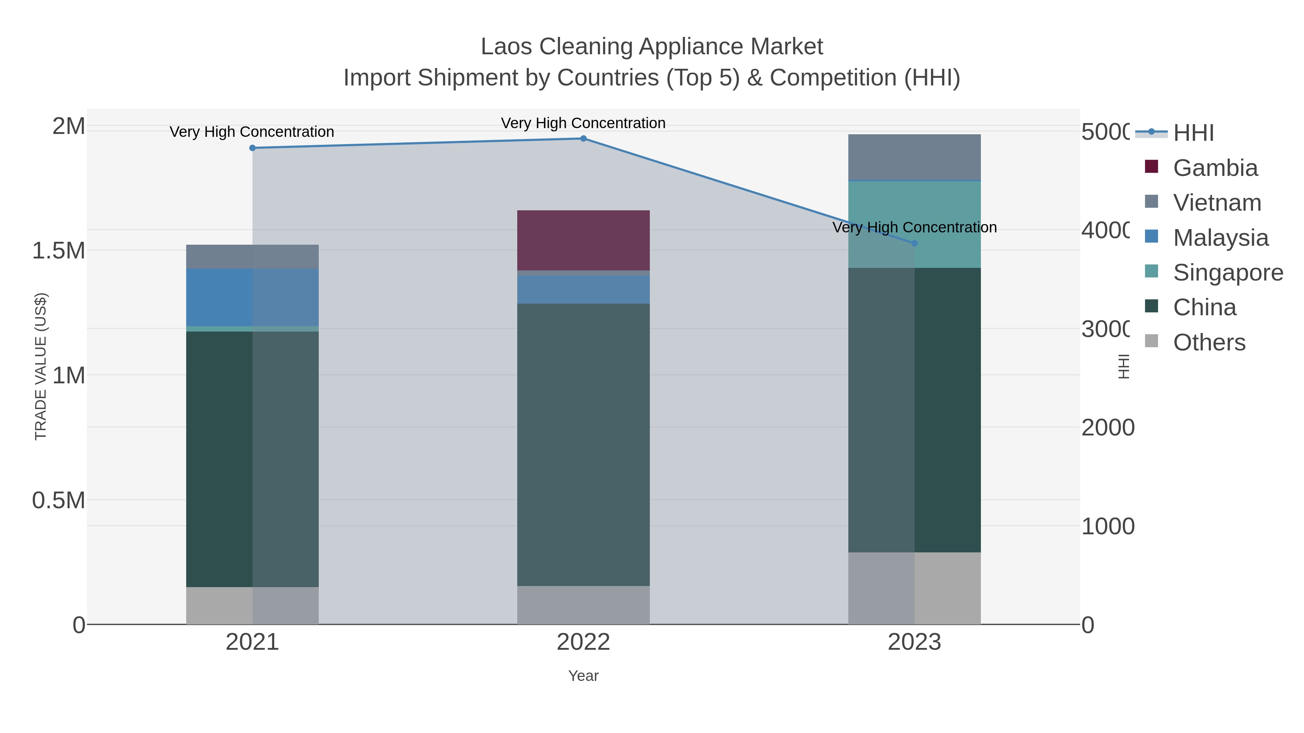Click Very High Concentration annotation above 2021
Viewport: 1304px width, 733px height.
click(x=252, y=132)
